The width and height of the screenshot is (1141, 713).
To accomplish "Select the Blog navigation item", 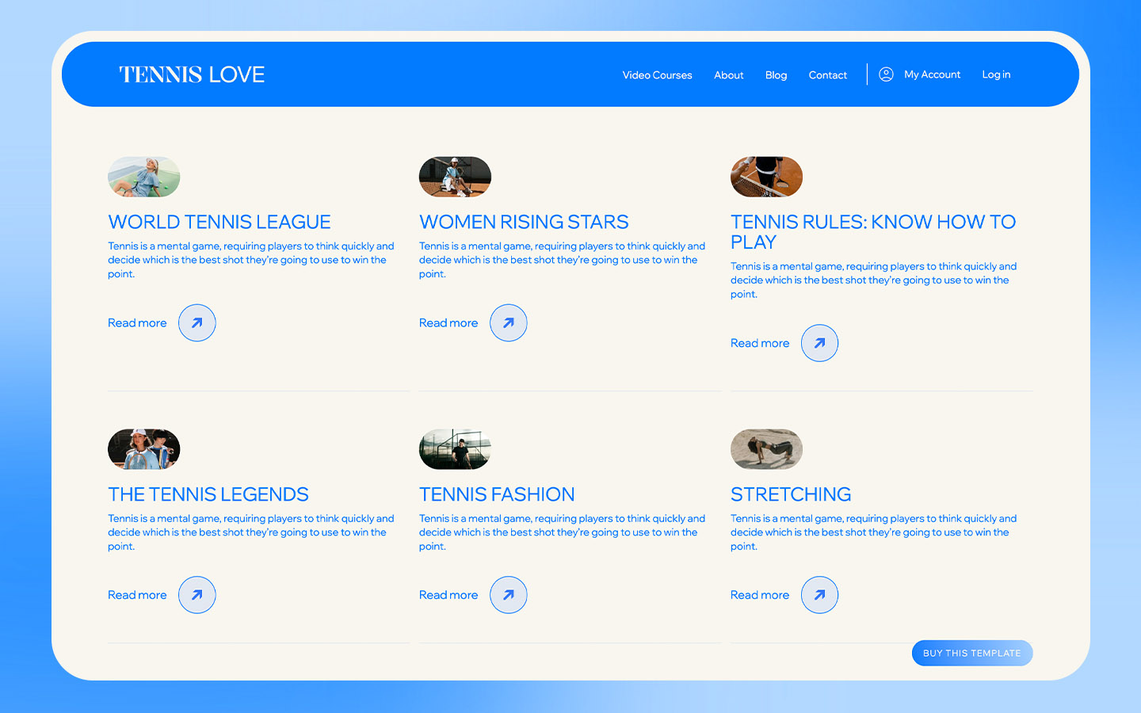I will coord(776,74).
